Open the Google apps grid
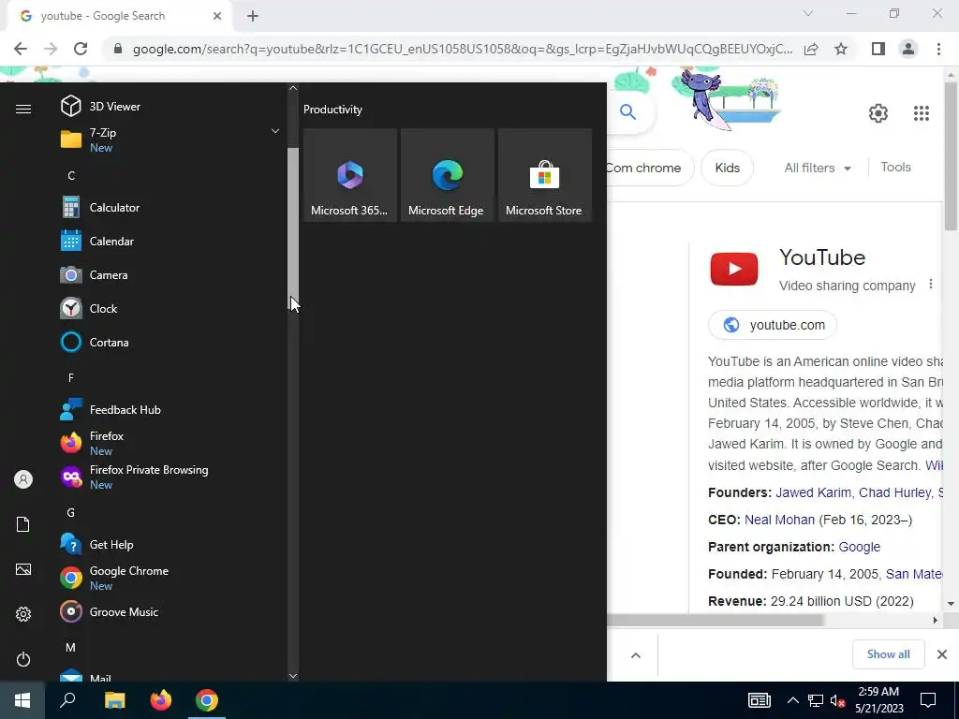The height and width of the screenshot is (719, 959). click(922, 113)
